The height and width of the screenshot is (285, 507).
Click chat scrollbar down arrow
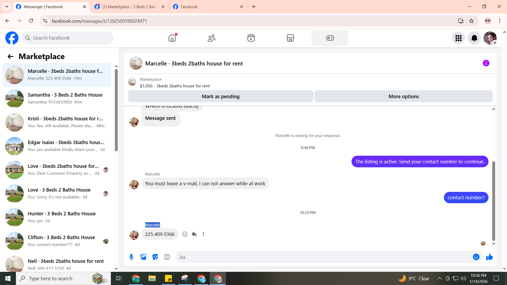[494, 244]
